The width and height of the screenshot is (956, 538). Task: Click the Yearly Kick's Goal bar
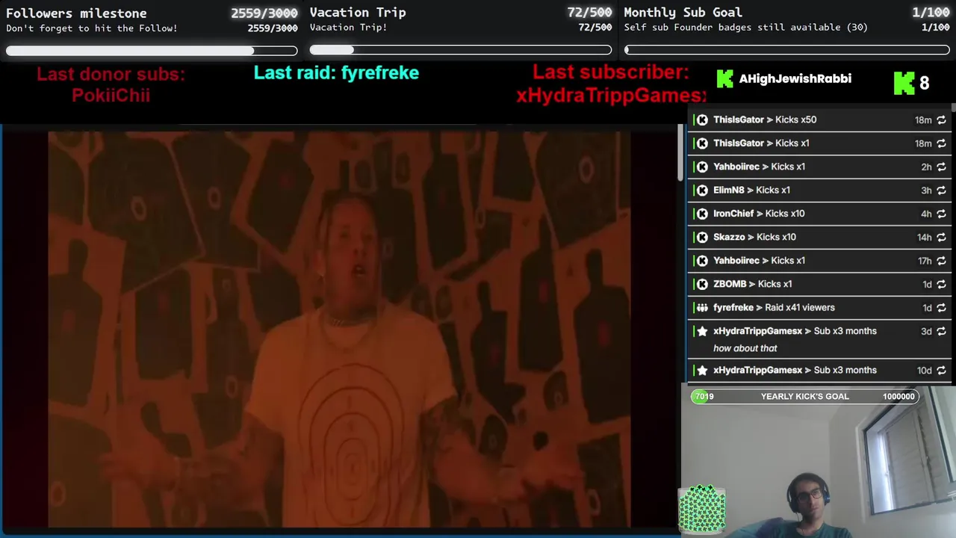[x=805, y=397]
